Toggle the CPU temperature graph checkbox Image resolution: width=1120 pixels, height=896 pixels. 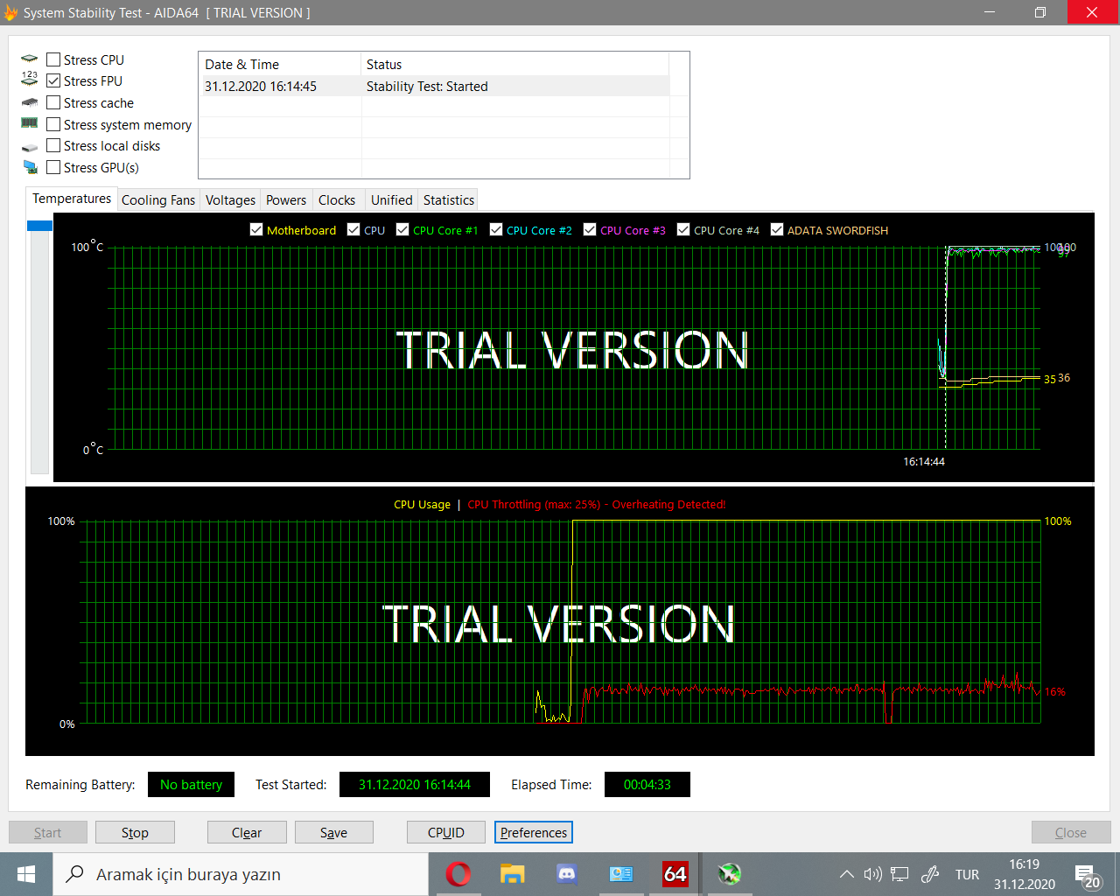pos(353,229)
